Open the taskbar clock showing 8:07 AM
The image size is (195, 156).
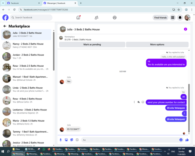click(x=181, y=151)
